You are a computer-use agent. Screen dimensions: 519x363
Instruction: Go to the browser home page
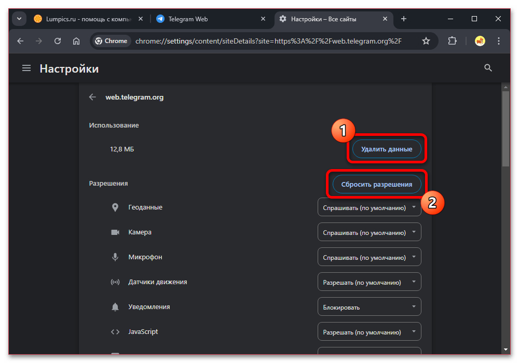click(x=76, y=41)
